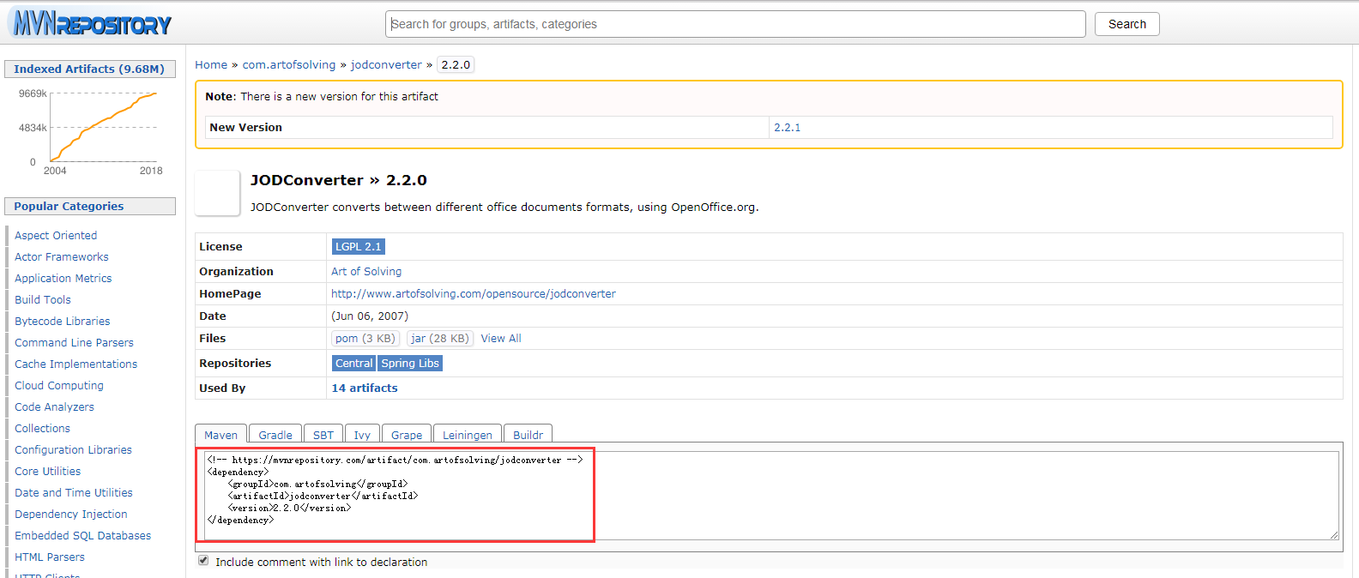
Task: Open HTML Parsers category
Action: point(50,557)
